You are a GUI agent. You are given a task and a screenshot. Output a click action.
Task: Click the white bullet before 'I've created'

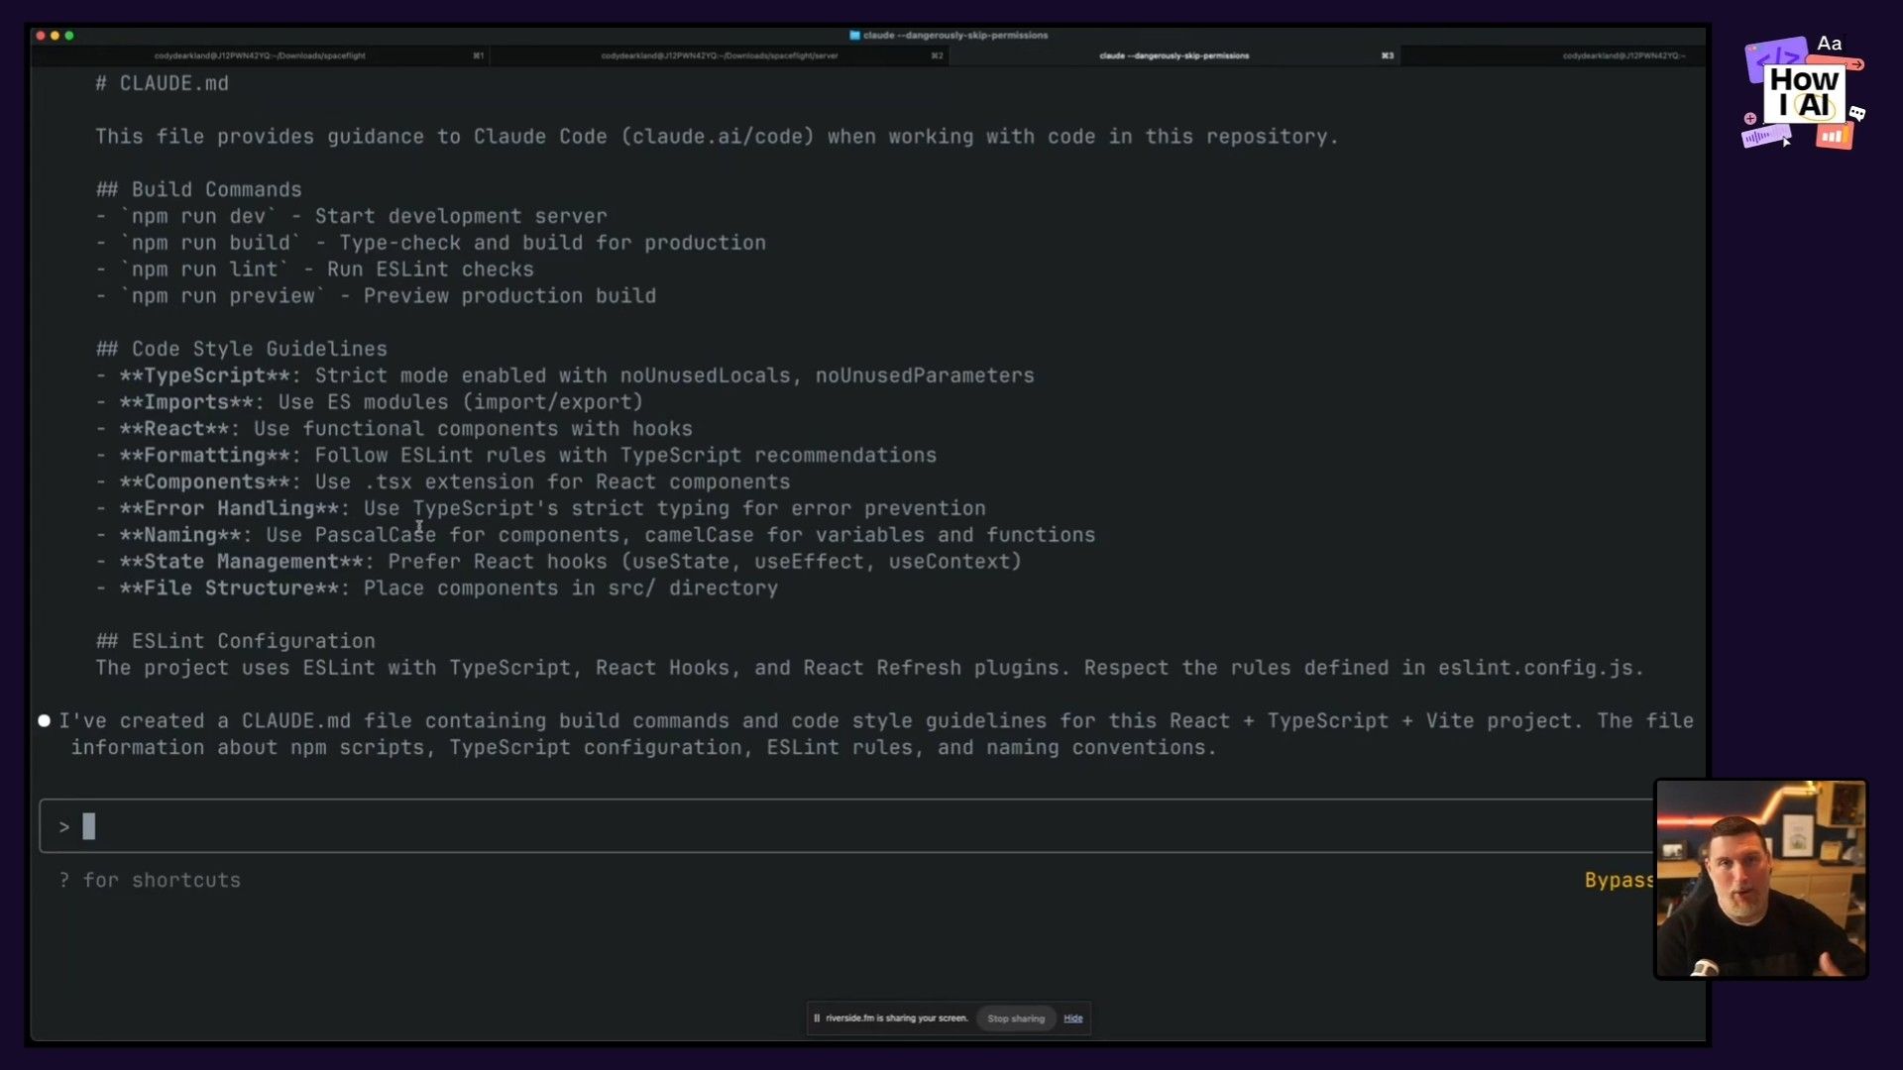tap(44, 721)
